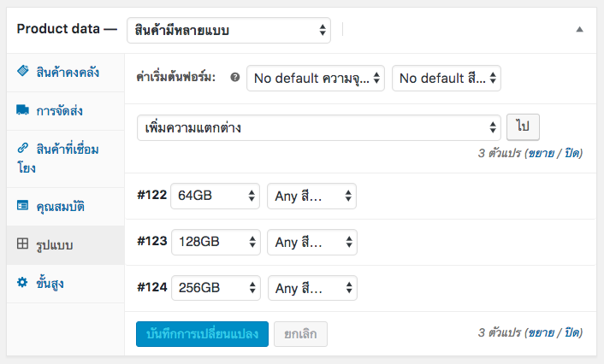604x364 pixels.
Task: Open the 'No default ความจุ' dropdown
Action: pyautogui.click(x=316, y=78)
